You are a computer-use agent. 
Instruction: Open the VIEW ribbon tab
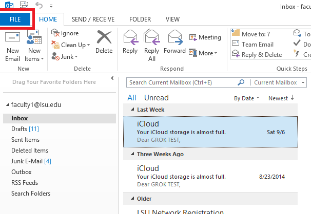click(x=172, y=19)
